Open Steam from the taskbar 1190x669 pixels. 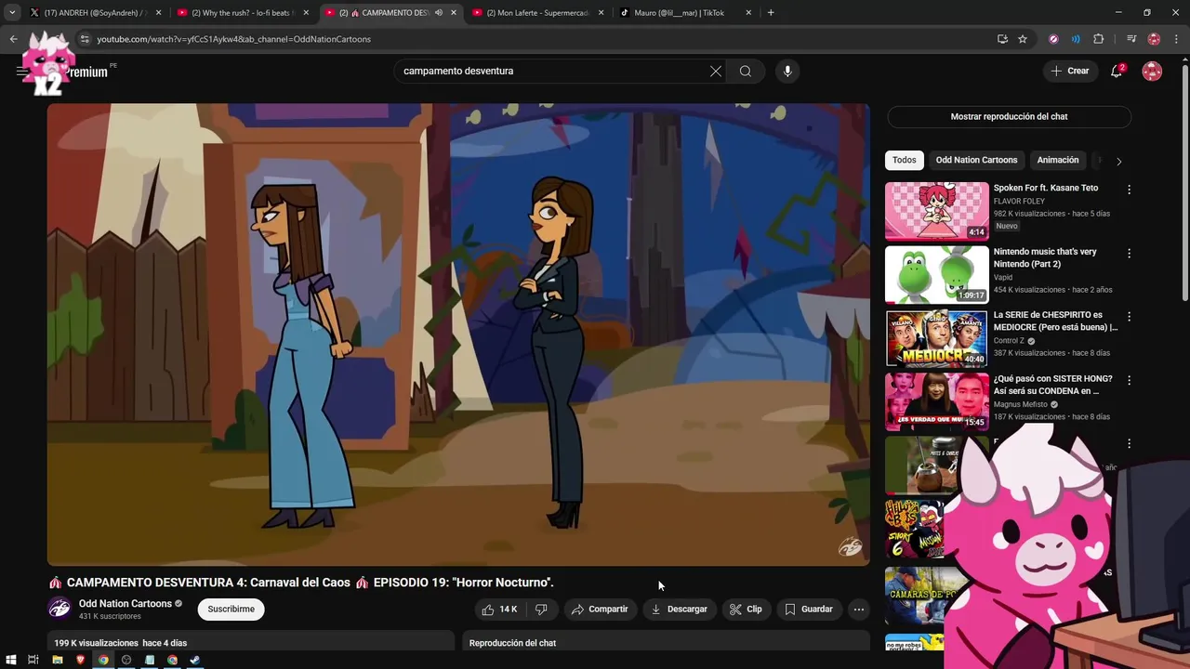click(x=195, y=660)
